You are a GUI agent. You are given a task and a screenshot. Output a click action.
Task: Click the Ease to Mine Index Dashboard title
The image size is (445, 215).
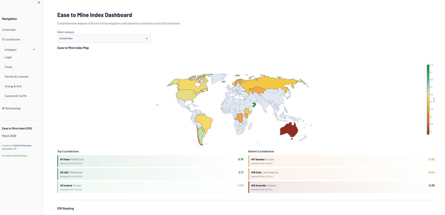pyautogui.click(x=95, y=15)
